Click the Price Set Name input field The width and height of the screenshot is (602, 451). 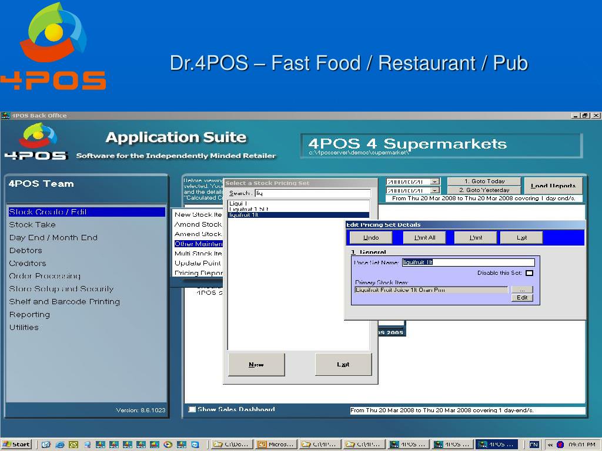tap(468, 262)
